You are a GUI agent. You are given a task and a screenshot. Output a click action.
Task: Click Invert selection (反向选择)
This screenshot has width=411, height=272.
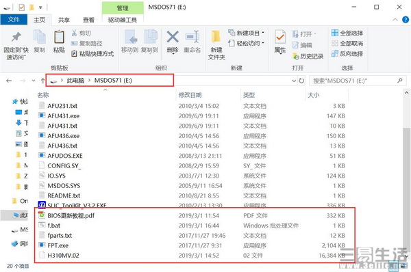point(347,53)
